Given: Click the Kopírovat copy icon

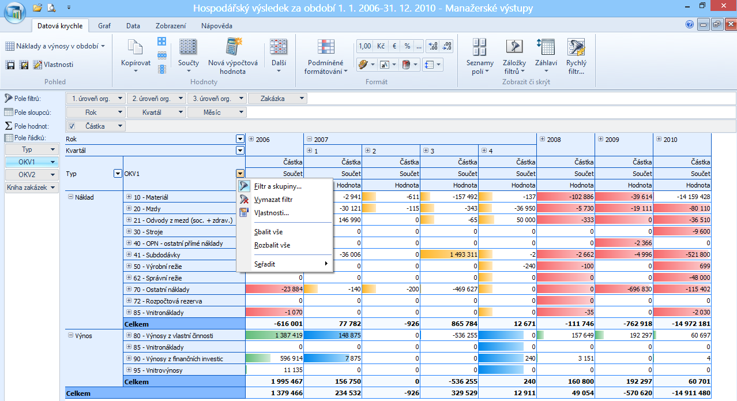Looking at the screenshot, I should (136, 56).
